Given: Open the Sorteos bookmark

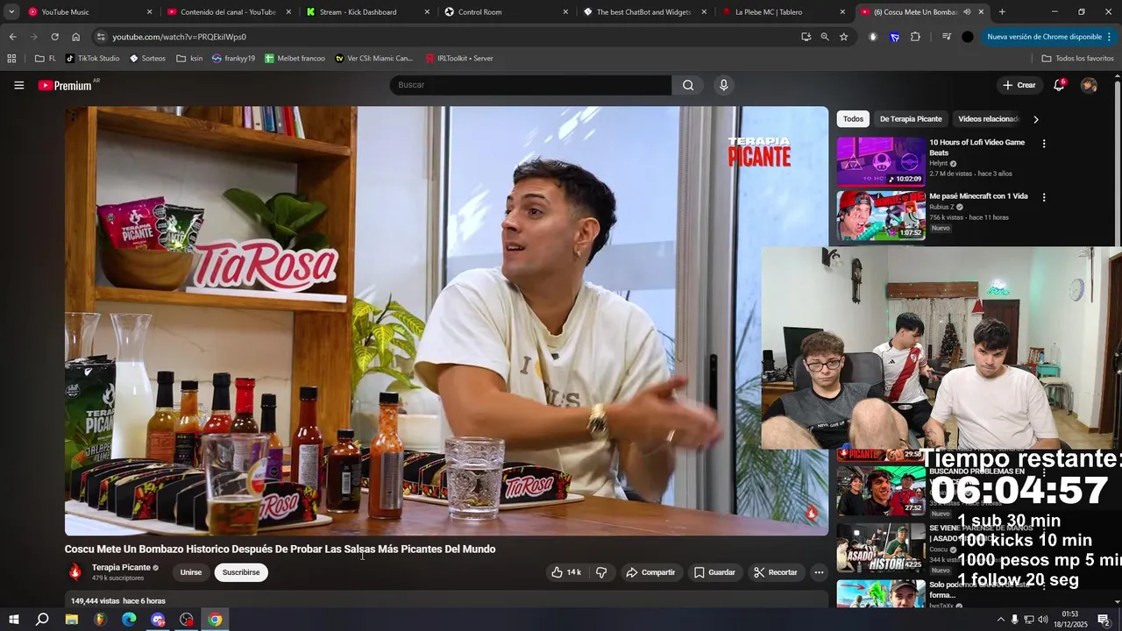Looking at the screenshot, I should (x=147, y=59).
